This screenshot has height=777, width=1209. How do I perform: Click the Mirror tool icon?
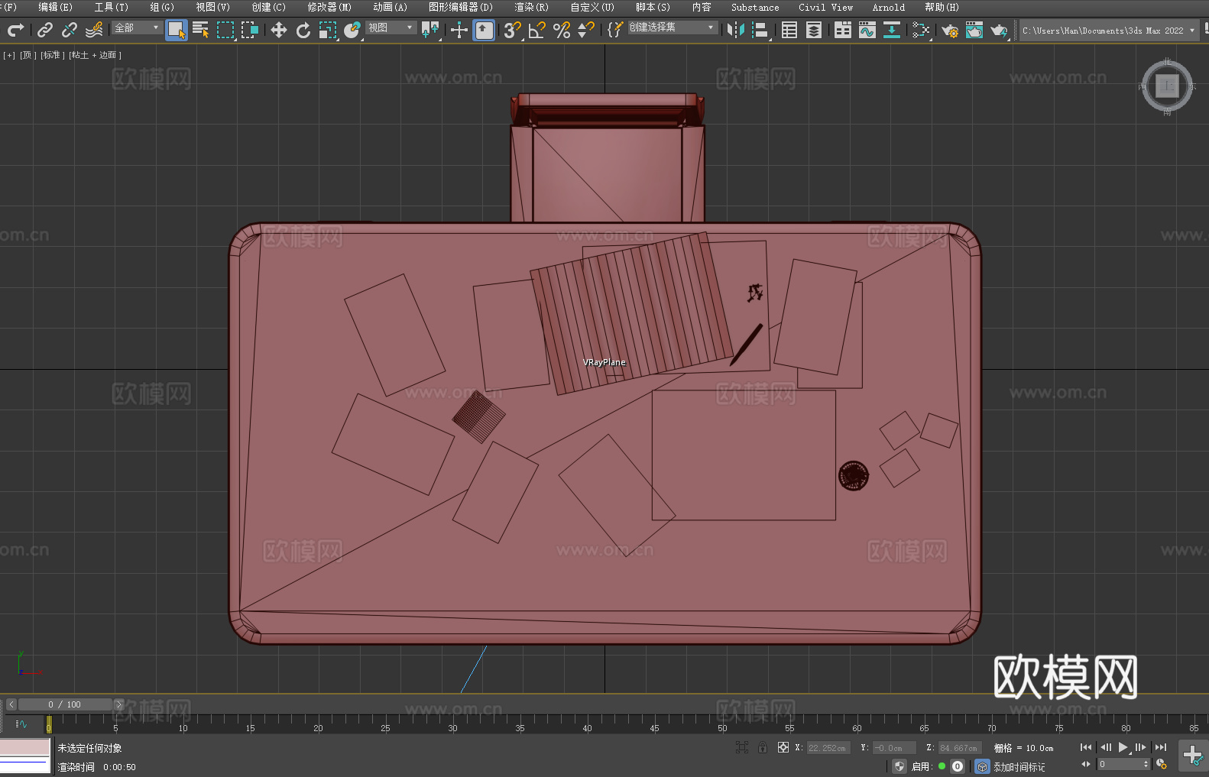click(735, 30)
